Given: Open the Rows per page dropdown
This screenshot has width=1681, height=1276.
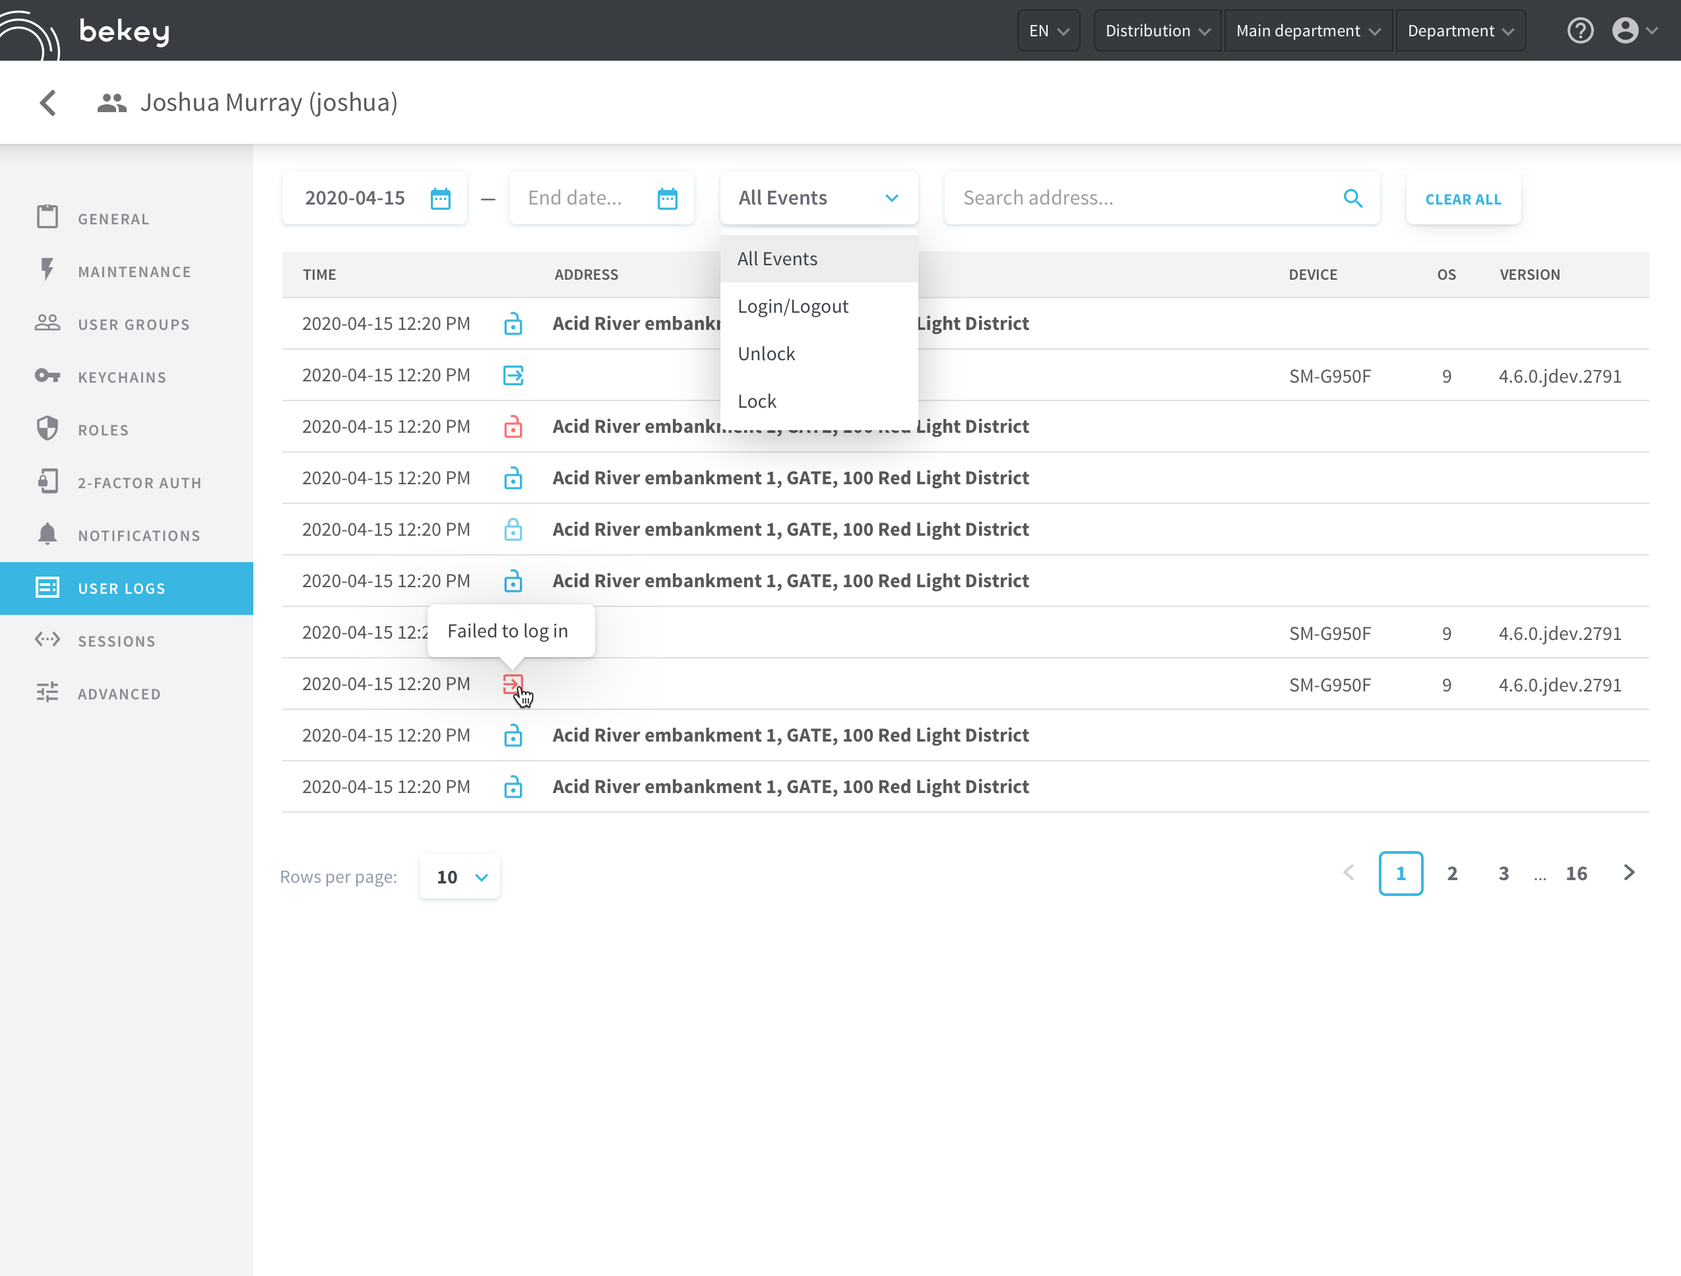Looking at the screenshot, I should [460, 877].
